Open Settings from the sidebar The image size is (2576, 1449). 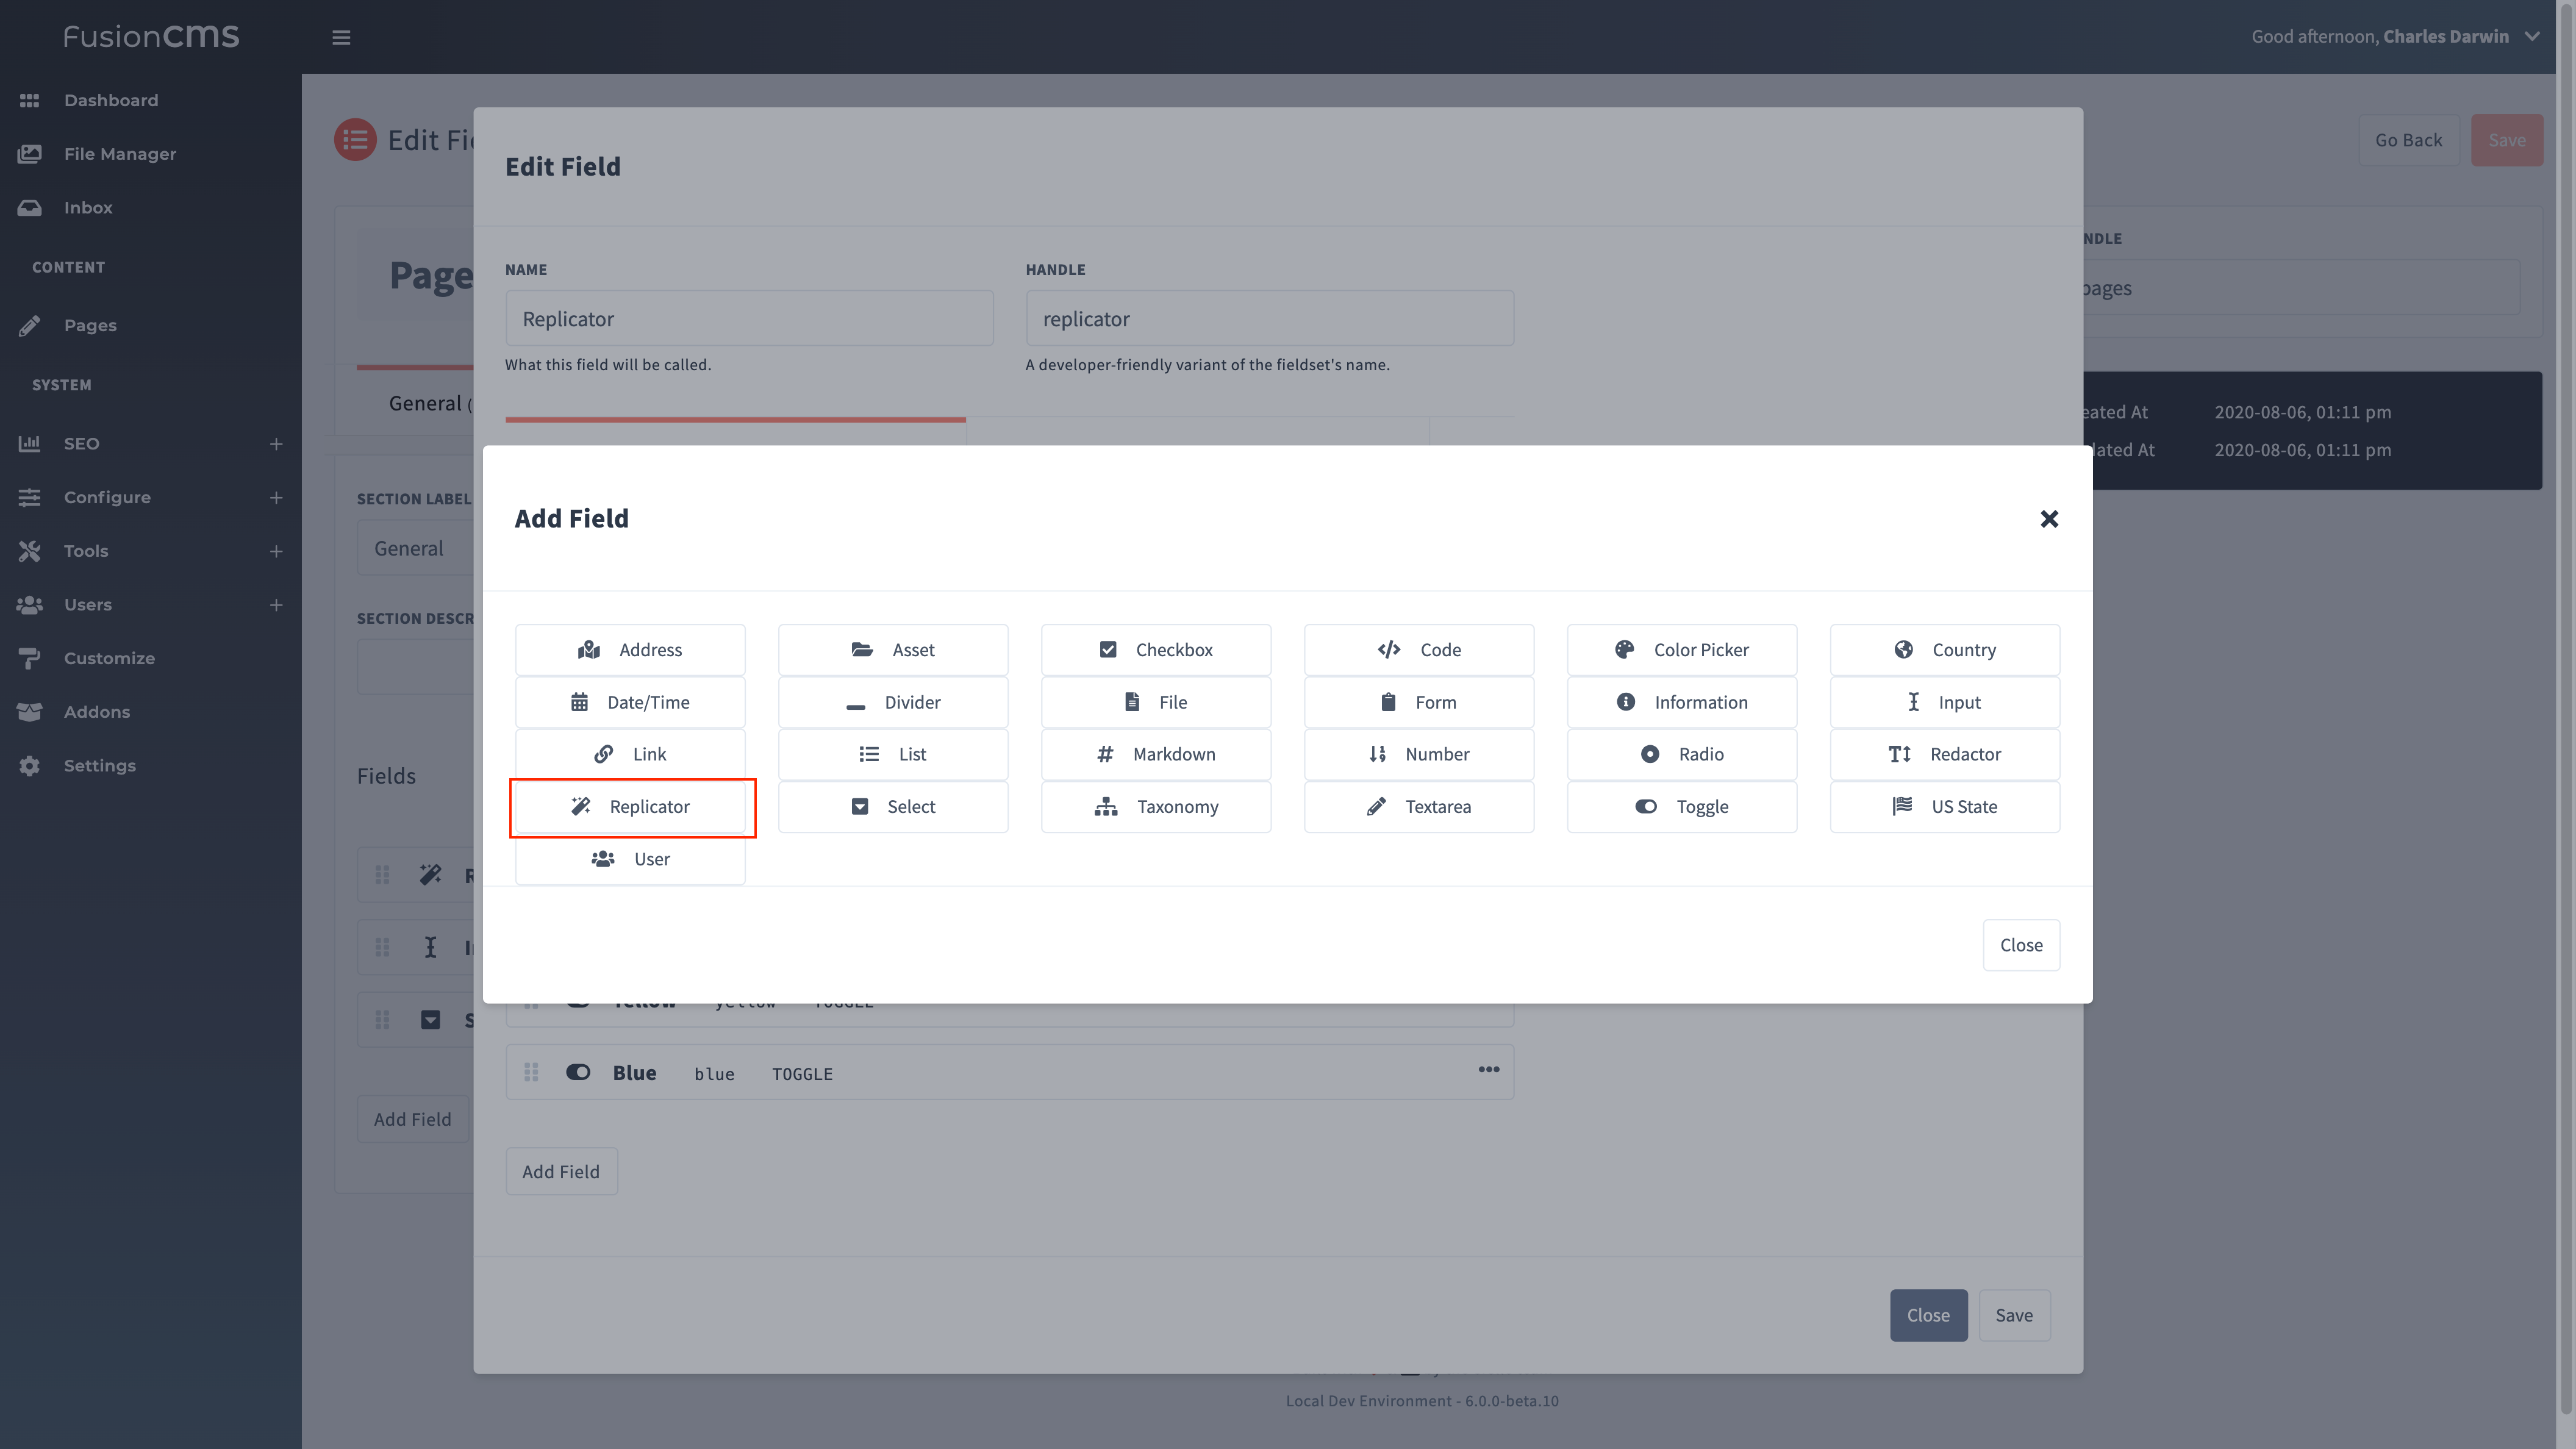(x=100, y=765)
